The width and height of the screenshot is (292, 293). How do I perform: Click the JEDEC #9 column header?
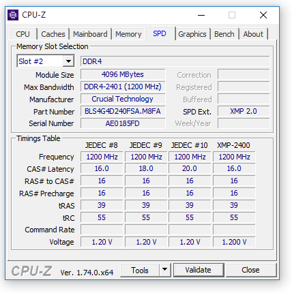point(146,145)
